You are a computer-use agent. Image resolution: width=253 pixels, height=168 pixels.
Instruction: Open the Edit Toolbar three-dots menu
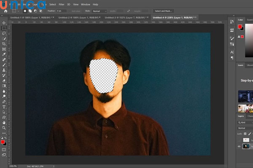4,133
